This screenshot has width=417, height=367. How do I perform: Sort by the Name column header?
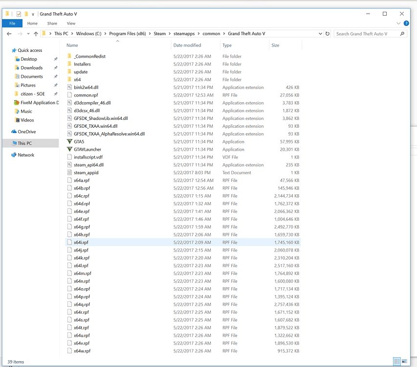pyautogui.click(x=72, y=45)
